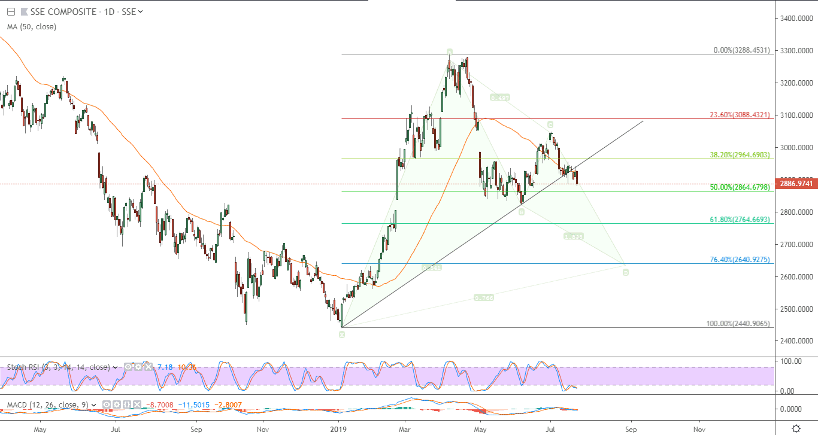Viewport: 818px width, 435px height.
Task: Select the 61.80%(2764.6693) Fibonacci level
Action: (740, 220)
